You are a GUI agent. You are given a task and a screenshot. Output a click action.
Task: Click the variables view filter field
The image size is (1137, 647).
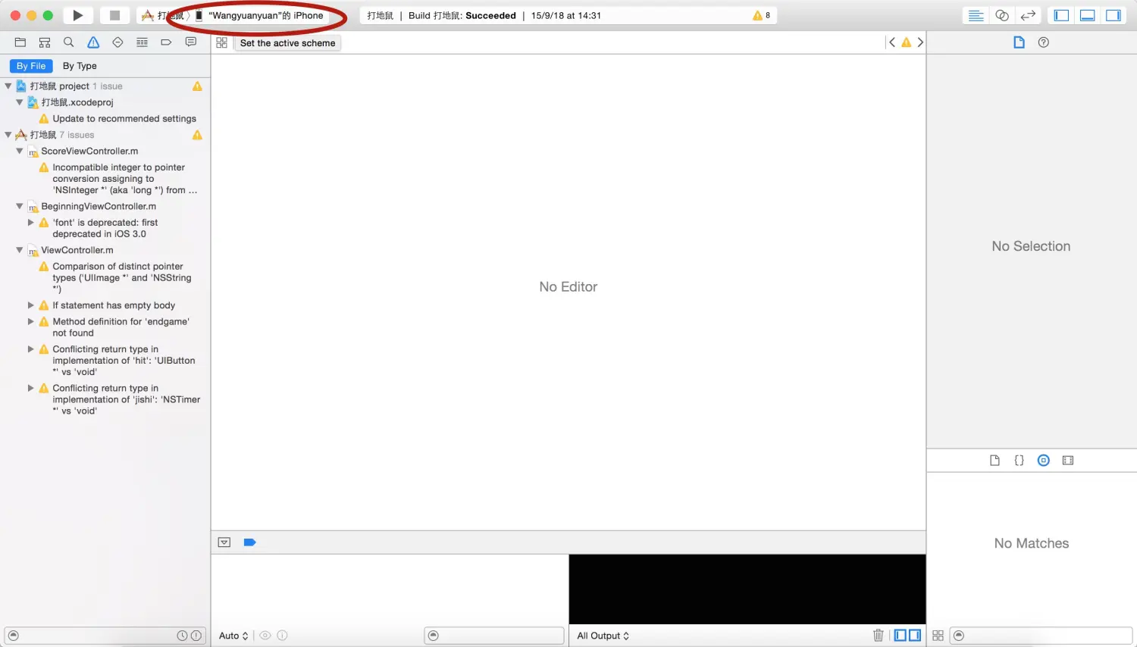click(x=494, y=636)
